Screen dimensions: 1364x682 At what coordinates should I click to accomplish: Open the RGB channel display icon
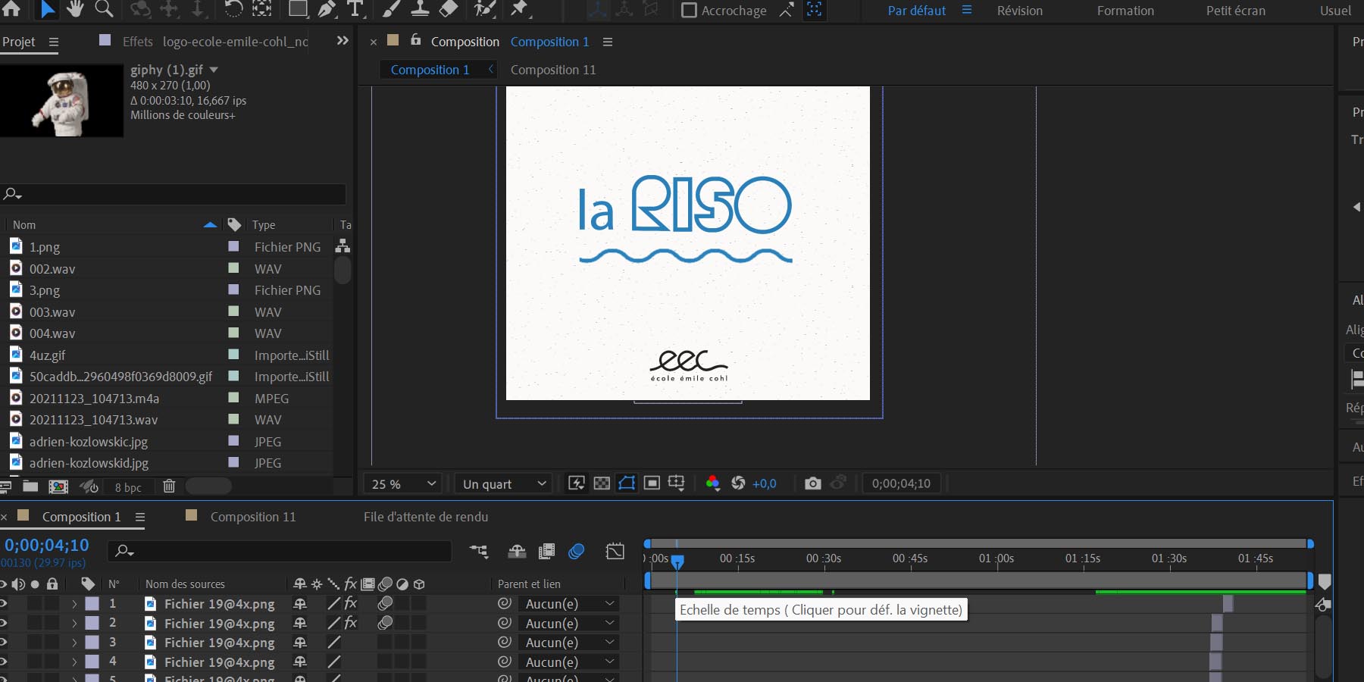click(x=712, y=483)
